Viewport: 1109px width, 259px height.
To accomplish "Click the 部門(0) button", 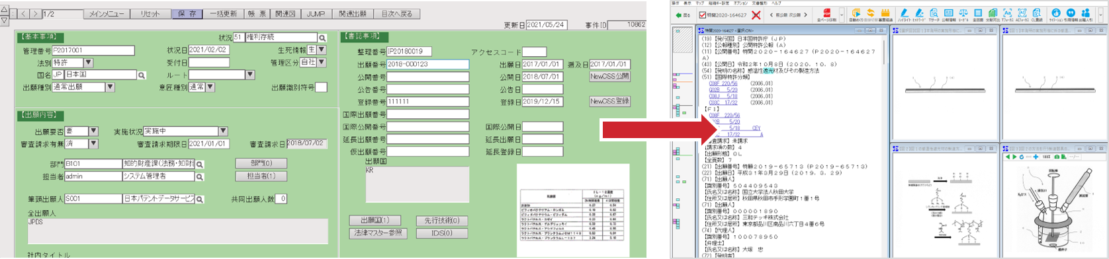I will pos(261,163).
